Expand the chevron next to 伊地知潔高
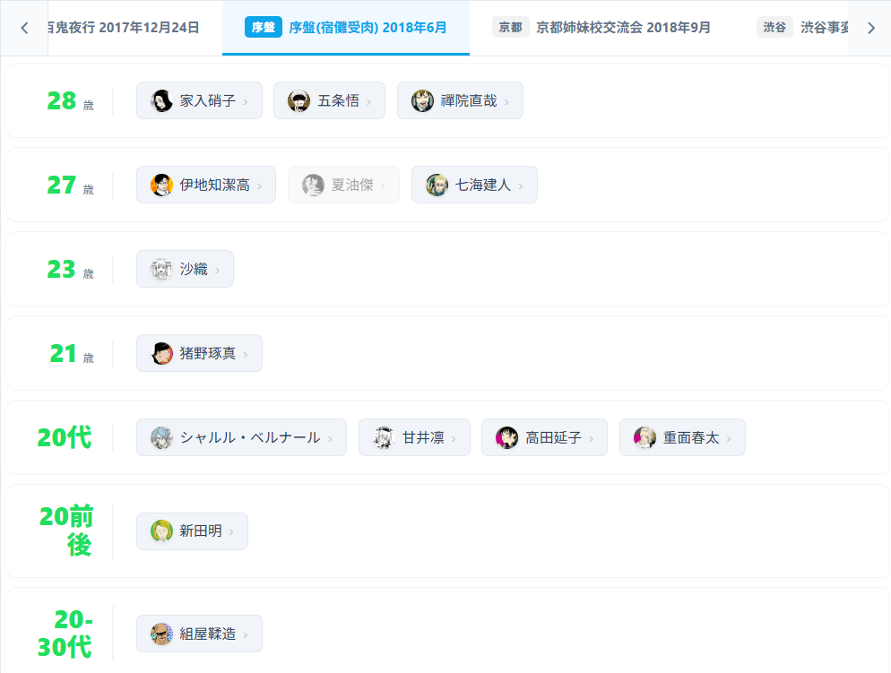The width and height of the screenshot is (891, 673). pyautogui.click(x=260, y=186)
